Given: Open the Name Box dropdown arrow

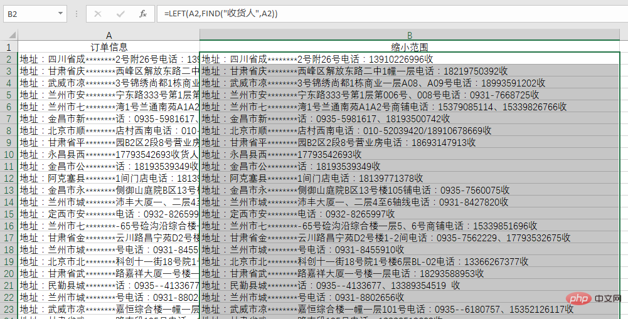Looking at the screenshot, I should click(x=60, y=14).
